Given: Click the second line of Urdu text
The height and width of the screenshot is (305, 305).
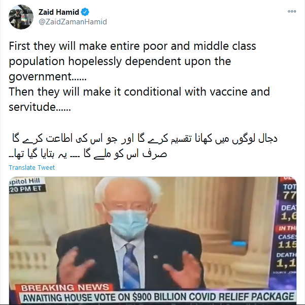Looking at the screenshot, I should [88, 154].
